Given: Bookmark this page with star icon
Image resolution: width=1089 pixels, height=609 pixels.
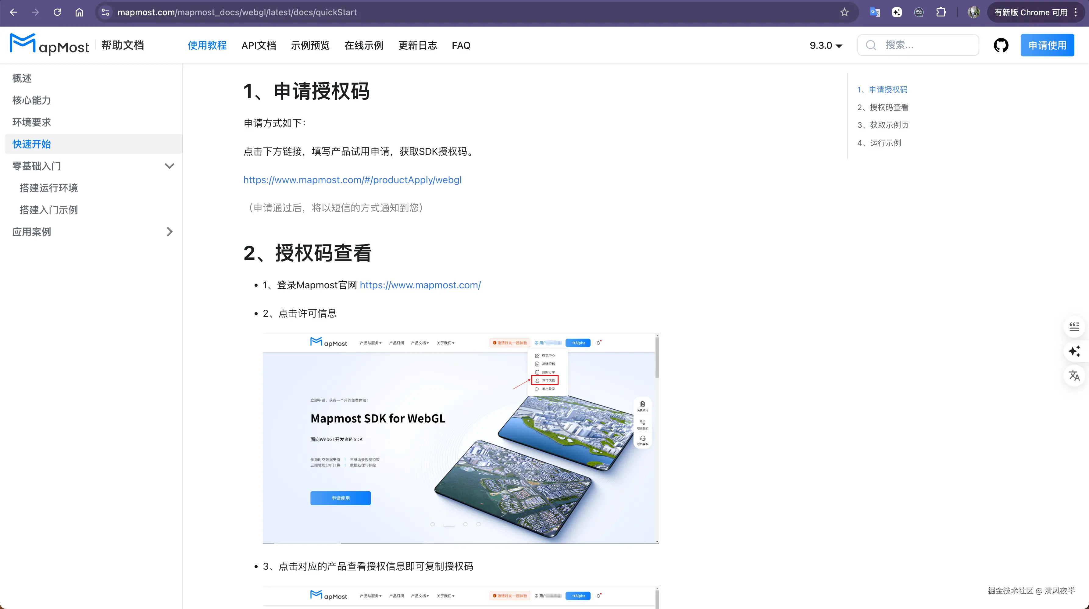Looking at the screenshot, I should [x=844, y=12].
